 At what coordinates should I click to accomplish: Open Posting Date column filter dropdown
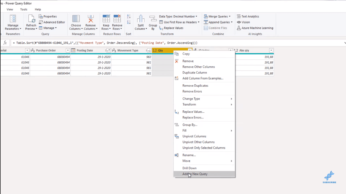(x=108, y=51)
